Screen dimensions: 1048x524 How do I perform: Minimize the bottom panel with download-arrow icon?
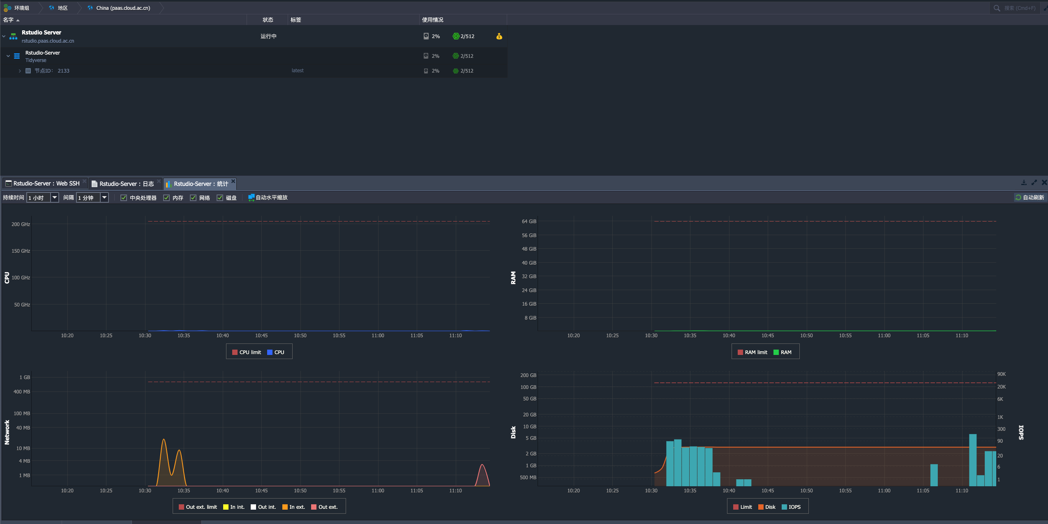(x=1024, y=183)
